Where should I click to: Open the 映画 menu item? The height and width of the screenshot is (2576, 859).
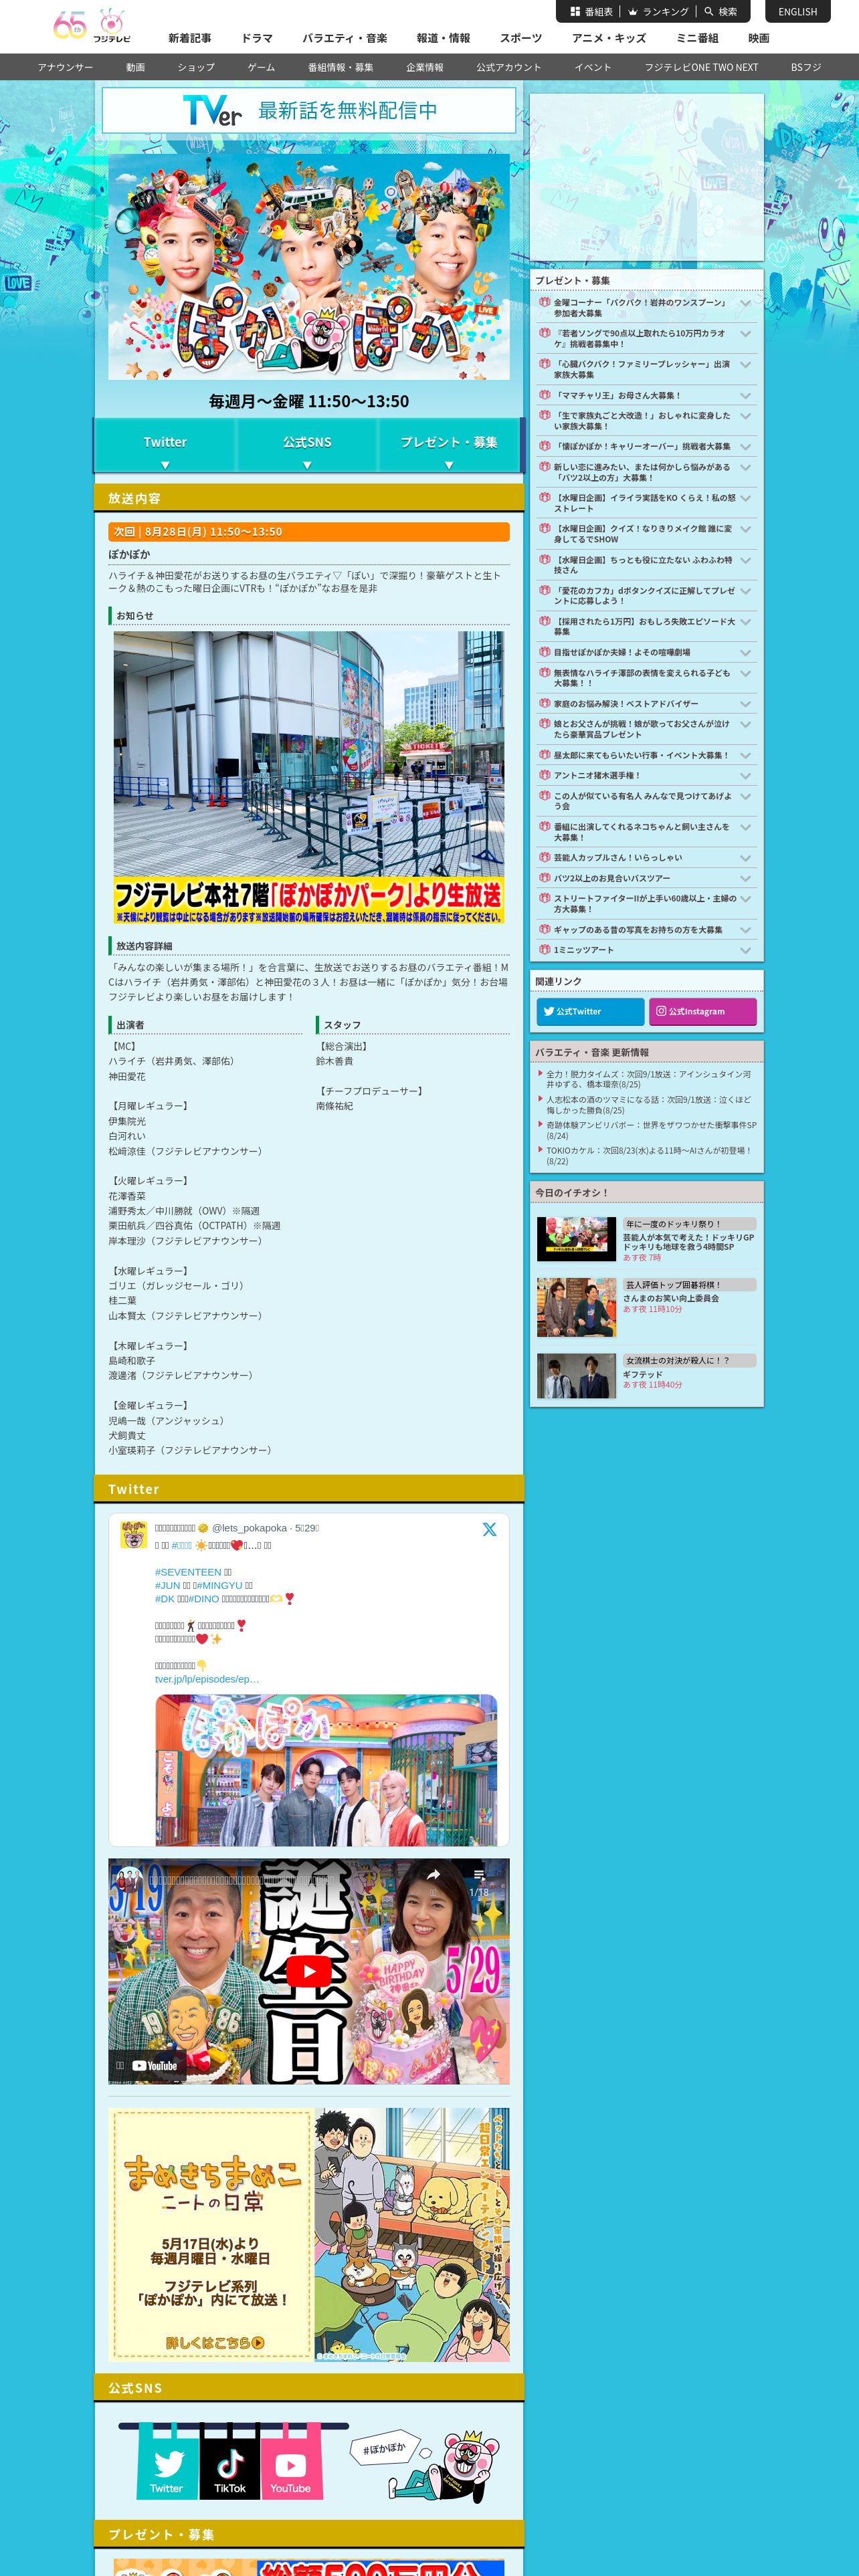point(759,38)
